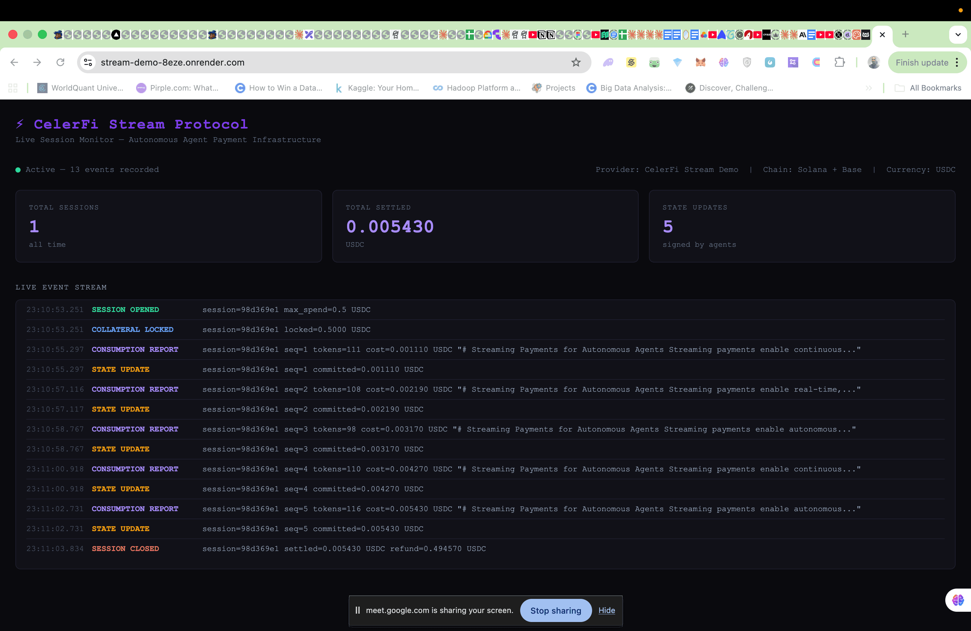The height and width of the screenshot is (631, 971).
Task: Switch to the black 1752 tab
Action: point(766,35)
